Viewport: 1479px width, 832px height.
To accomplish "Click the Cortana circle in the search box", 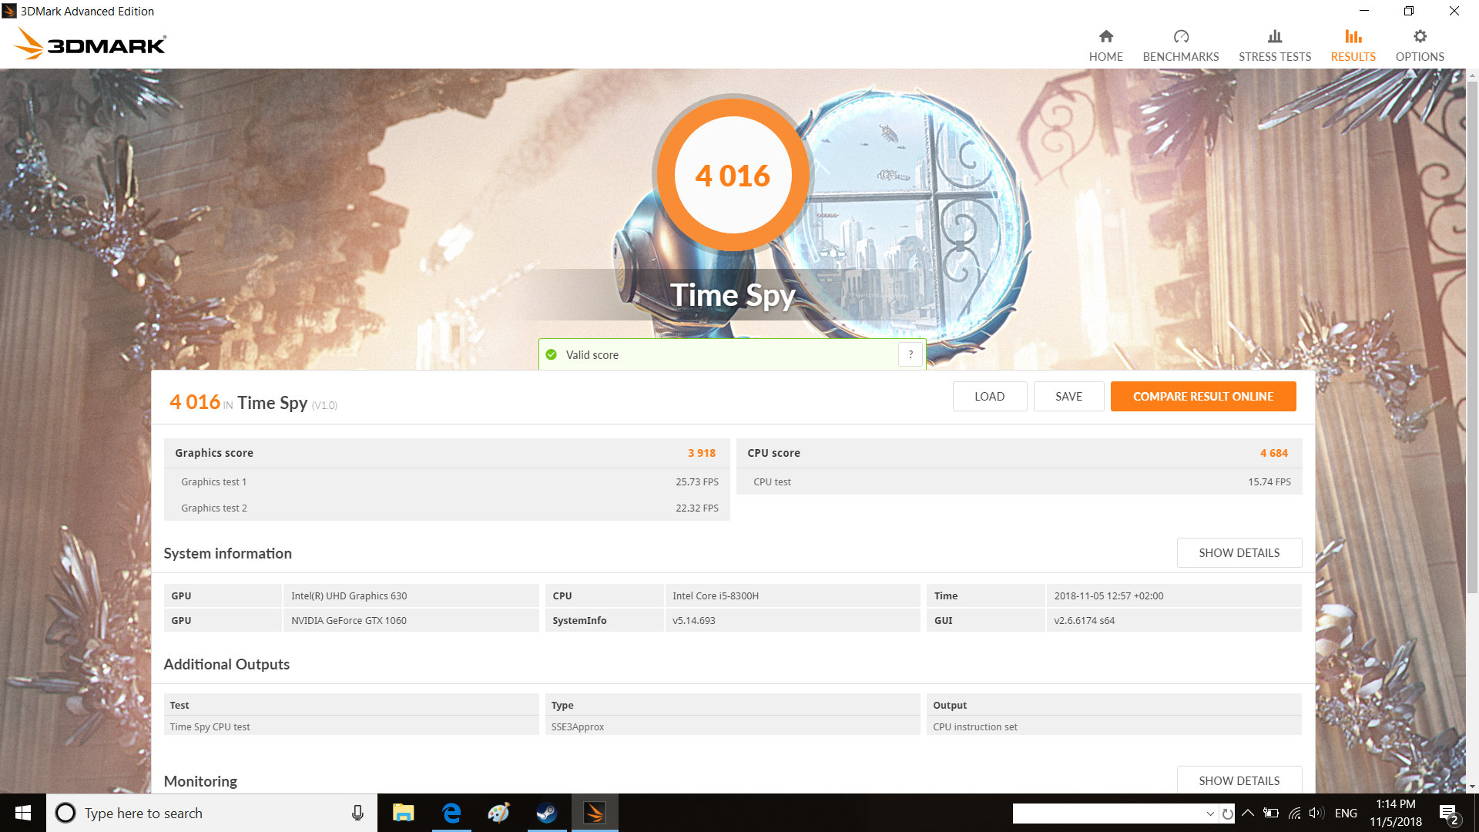I will coord(65,813).
